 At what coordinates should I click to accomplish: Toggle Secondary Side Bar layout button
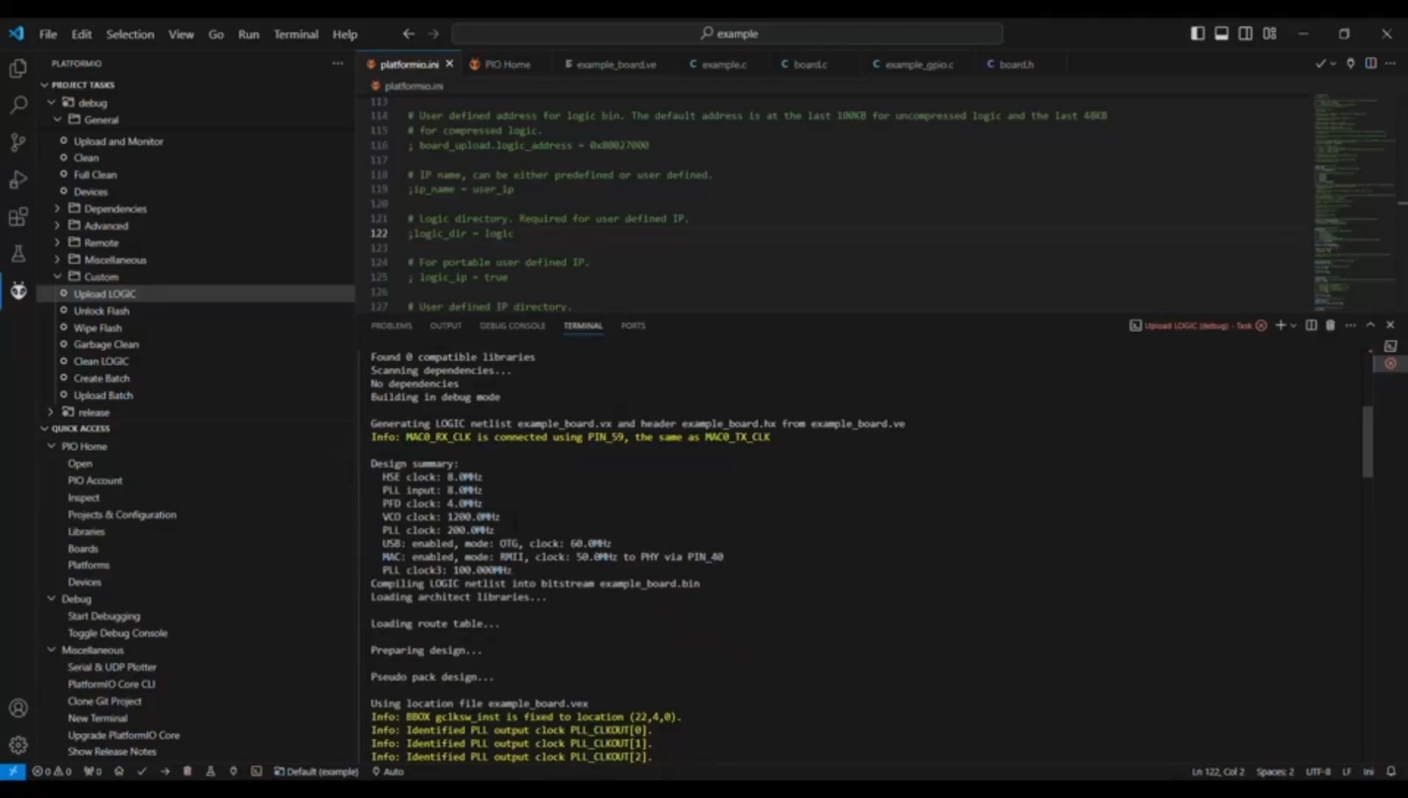1245,34
